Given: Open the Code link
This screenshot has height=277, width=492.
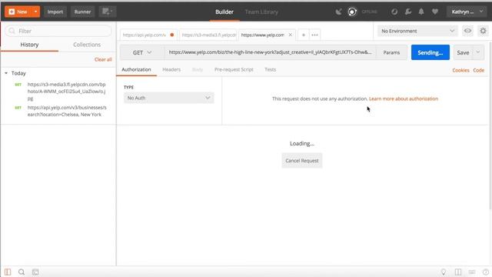Looking at the screenshot, I should click(x=478, y=70).
